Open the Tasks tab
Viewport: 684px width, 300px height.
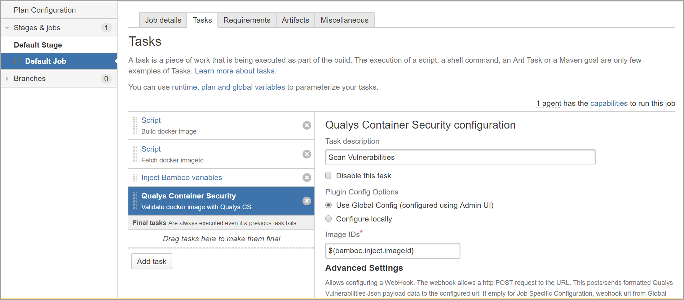tap(202, 20)
